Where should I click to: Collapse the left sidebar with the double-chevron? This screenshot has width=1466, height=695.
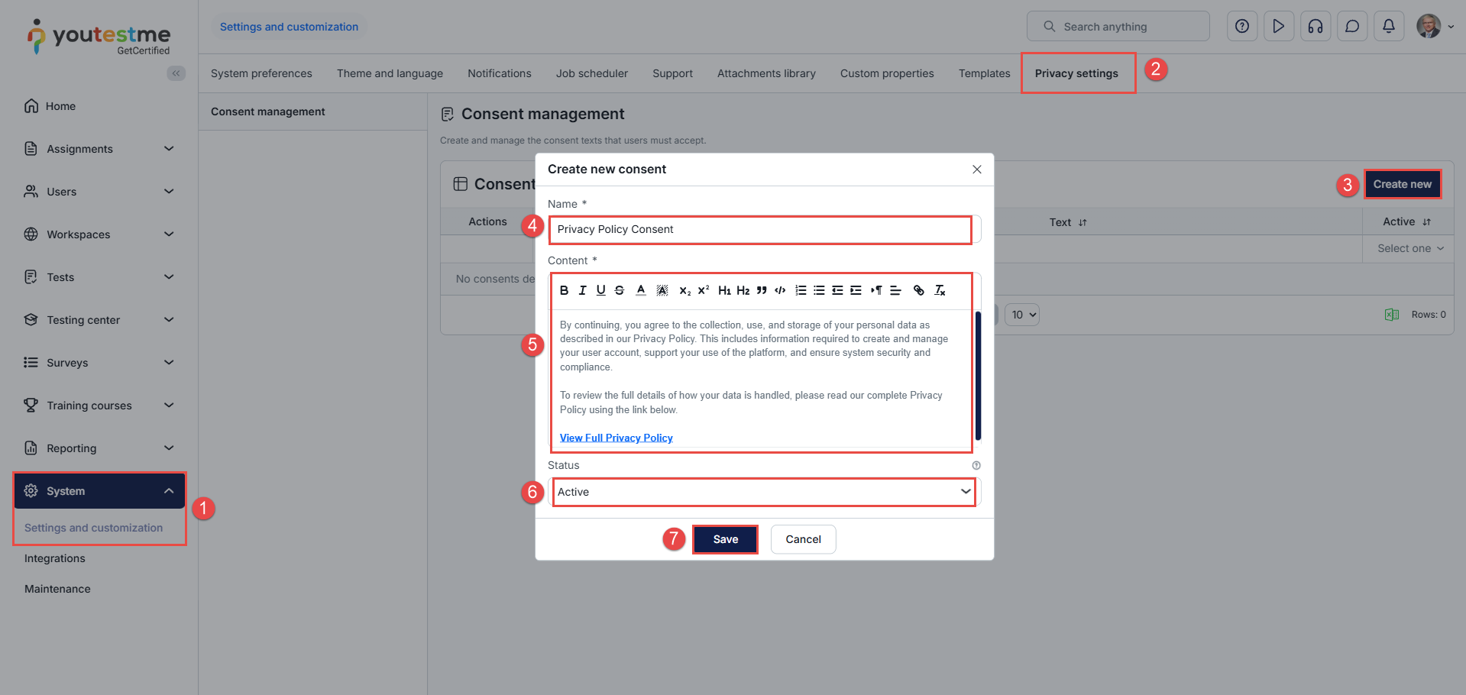click(176, 73)
